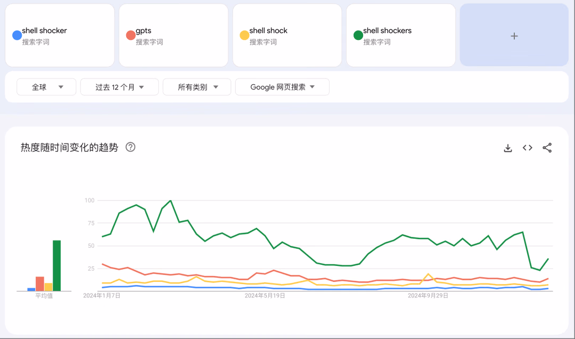
Task: Click the 2024年5月19日 axis date label
Action: click(x=265, y=296)
